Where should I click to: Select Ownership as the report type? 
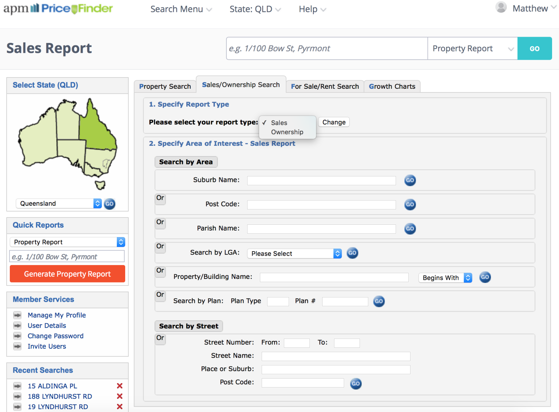tap(287, 132)
